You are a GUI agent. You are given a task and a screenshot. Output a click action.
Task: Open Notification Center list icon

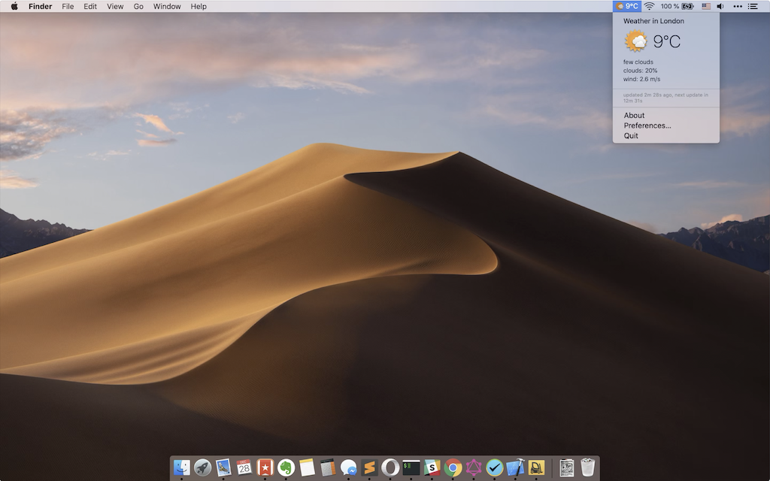(753, 6)
